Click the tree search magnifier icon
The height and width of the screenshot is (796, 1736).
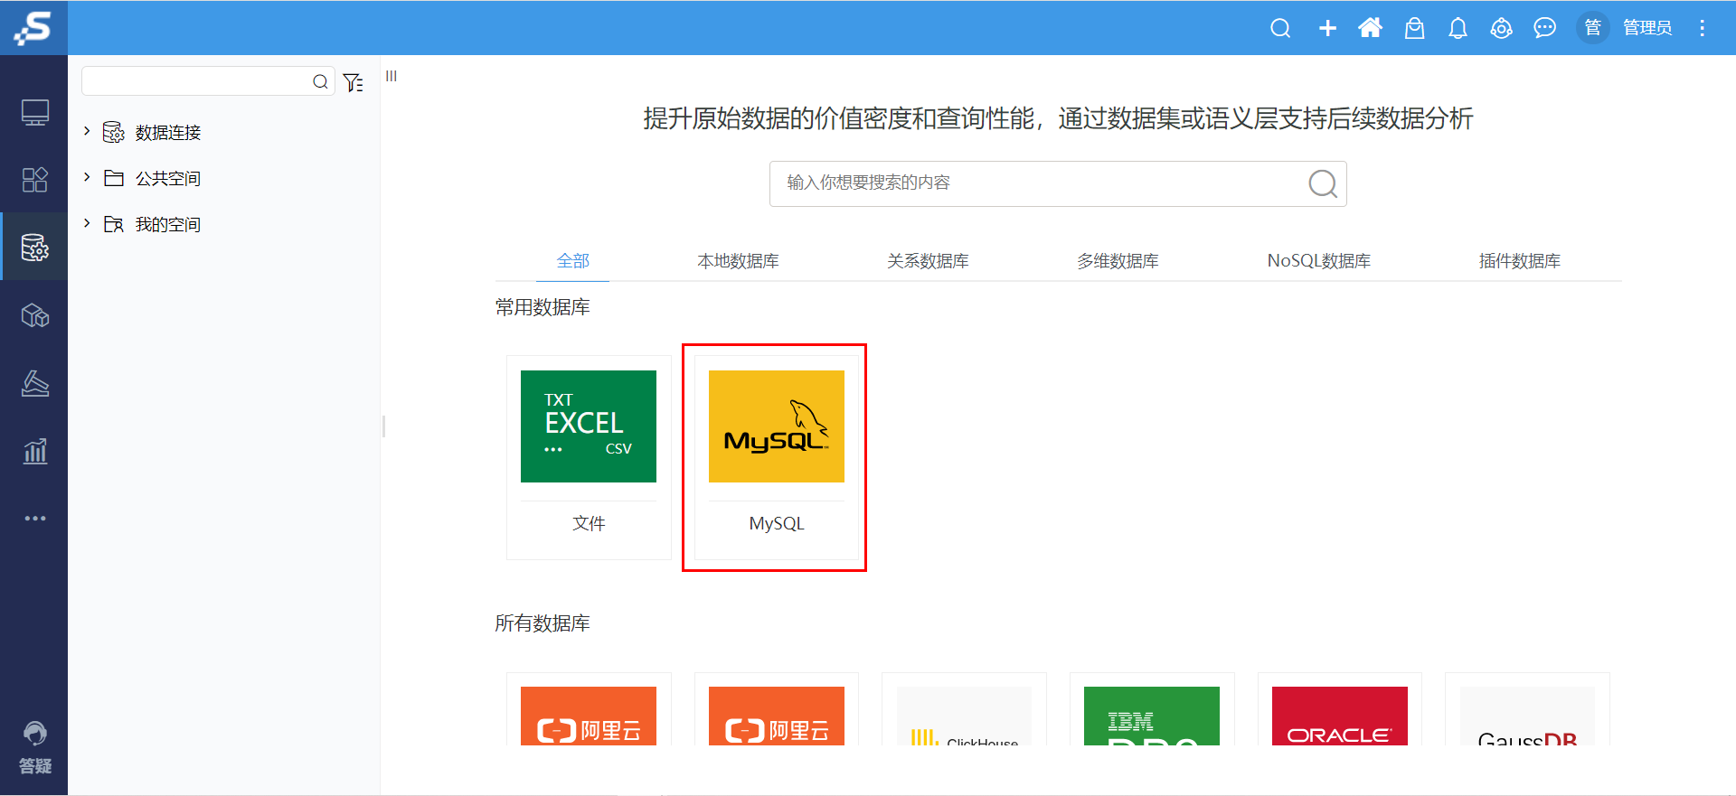(320, 81)
